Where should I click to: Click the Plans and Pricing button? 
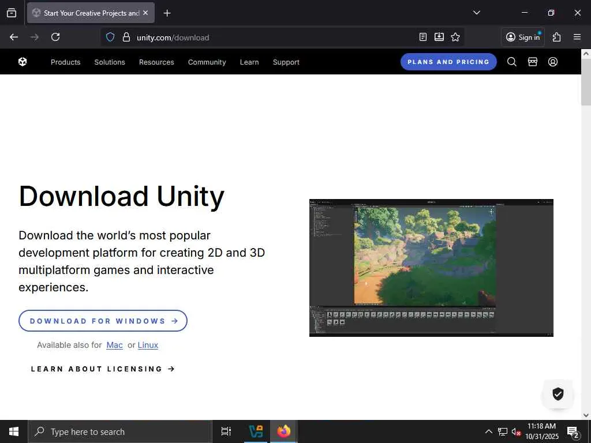pyautogui.click(x=448, y=62)
